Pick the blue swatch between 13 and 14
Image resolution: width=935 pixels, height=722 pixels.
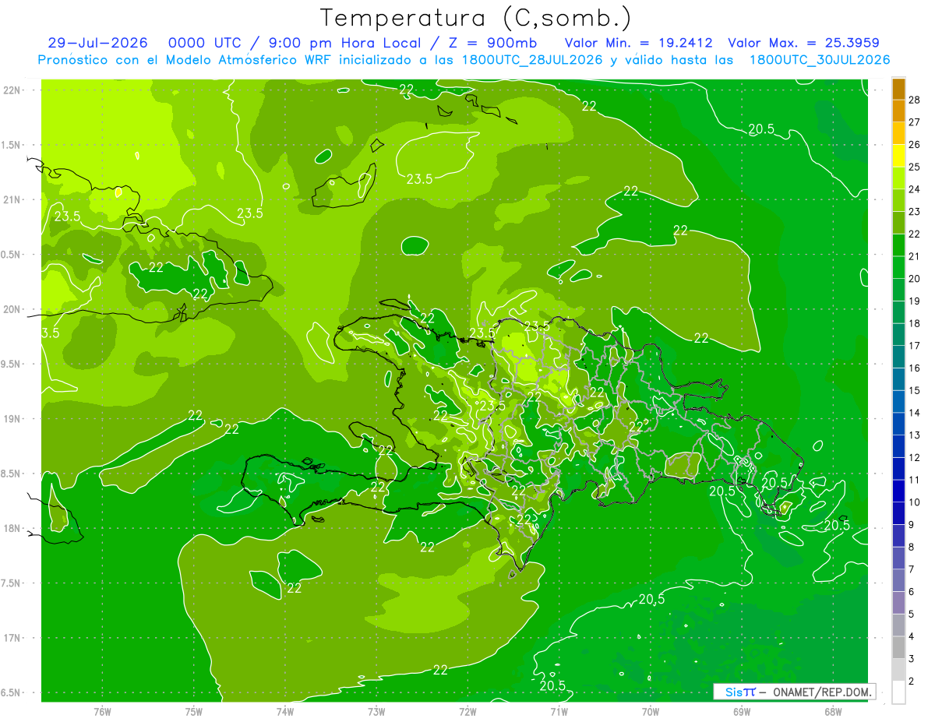(898, 424)
